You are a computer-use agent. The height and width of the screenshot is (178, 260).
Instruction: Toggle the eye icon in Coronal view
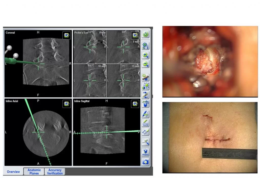(x=67, y=35)
